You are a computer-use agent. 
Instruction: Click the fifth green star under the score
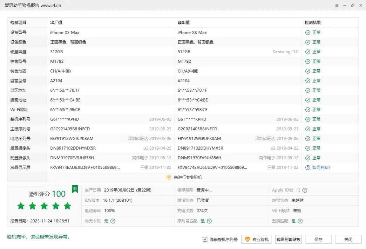tap(67, 206)
